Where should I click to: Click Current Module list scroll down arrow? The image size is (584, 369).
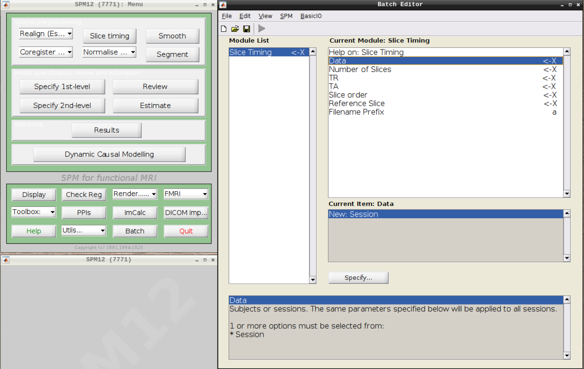[x=567, y=194]
